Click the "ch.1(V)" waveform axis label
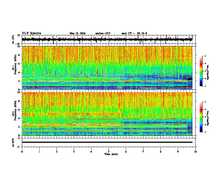The height and width of the screenshot is (170, 220). tap(13, 39)
